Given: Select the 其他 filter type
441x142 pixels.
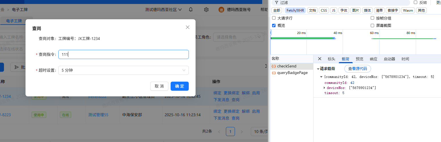Looking at the screenshot, I should pyautogui.click(x=421, y=10).
